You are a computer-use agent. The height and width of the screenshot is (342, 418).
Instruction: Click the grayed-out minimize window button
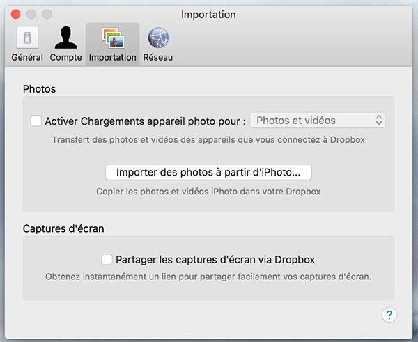pyautogui.click(x=31, y=14)
